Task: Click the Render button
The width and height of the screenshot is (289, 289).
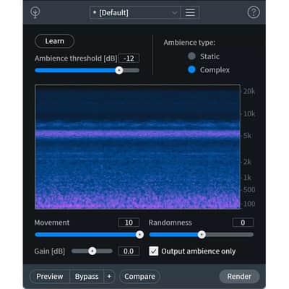Action: click(239, 277)
